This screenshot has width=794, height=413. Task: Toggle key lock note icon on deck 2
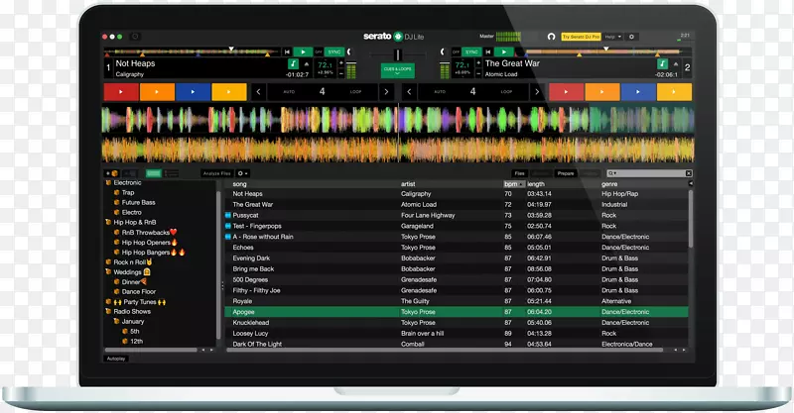[x=662, y=63]
